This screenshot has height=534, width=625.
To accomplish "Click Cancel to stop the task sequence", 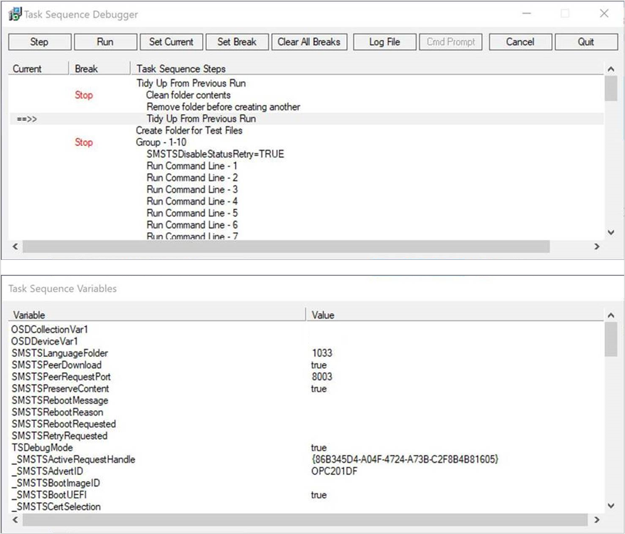I will (x=520, y=42).
